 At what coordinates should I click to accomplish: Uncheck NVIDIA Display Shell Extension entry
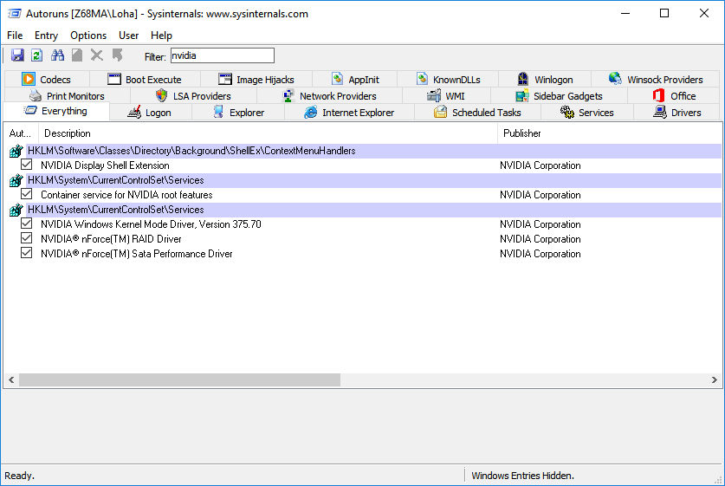tap(26, 165)
